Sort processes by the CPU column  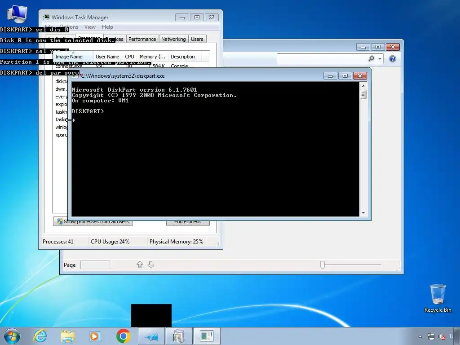(x=129, y=57)
